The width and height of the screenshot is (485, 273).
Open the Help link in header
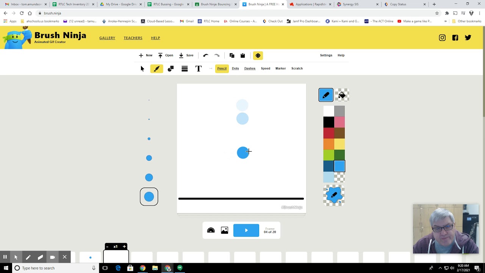155,38
